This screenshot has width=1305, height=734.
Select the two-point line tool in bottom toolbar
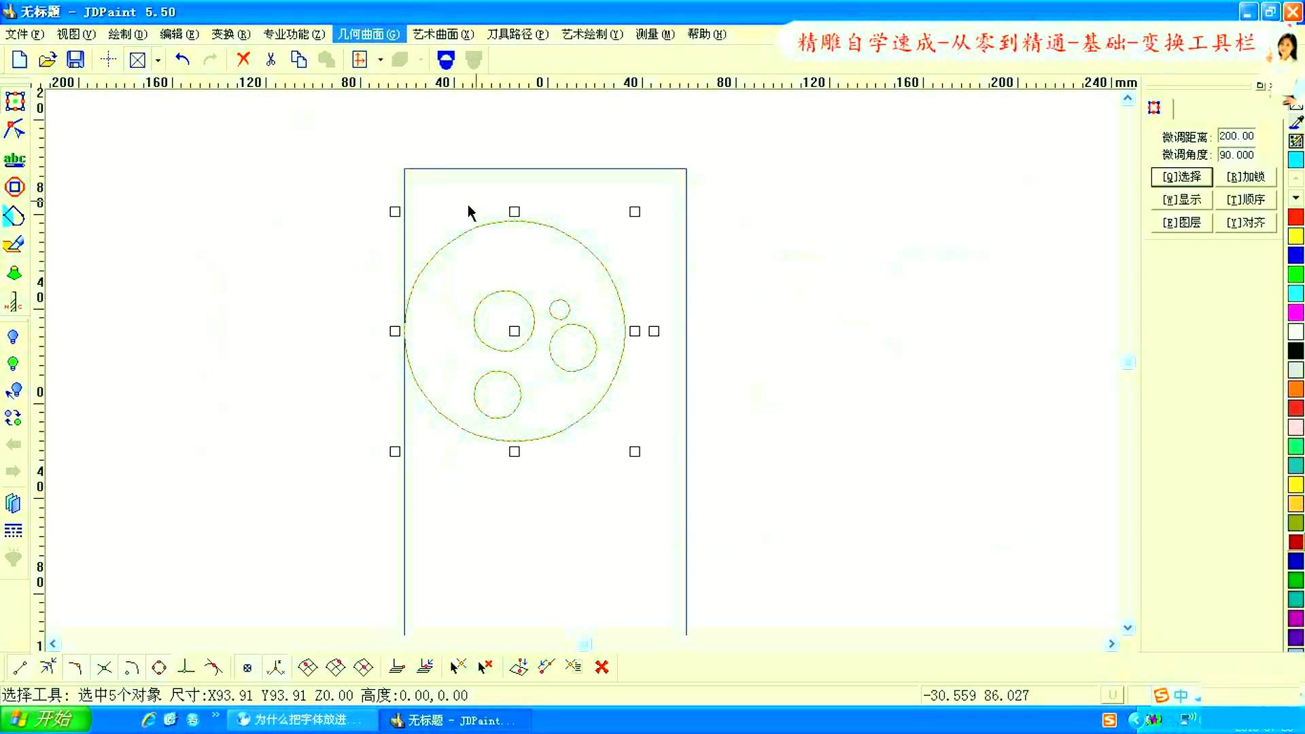19,667
